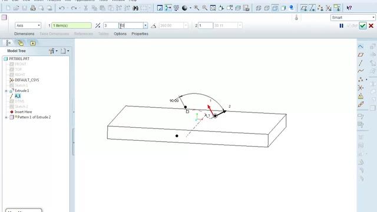Click the first direction member count field
377x212 pixels.
tap(111, 25)
